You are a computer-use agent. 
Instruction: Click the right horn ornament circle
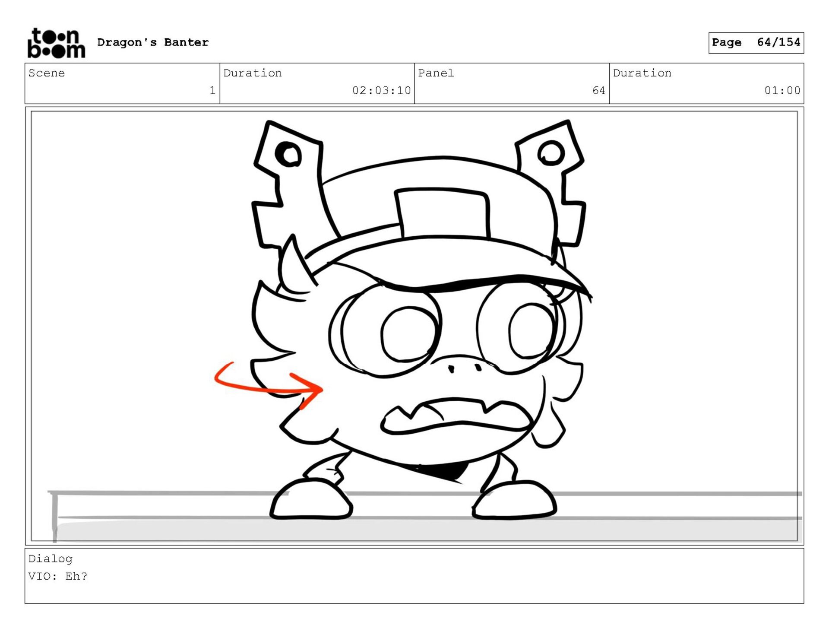pos(551,153)
